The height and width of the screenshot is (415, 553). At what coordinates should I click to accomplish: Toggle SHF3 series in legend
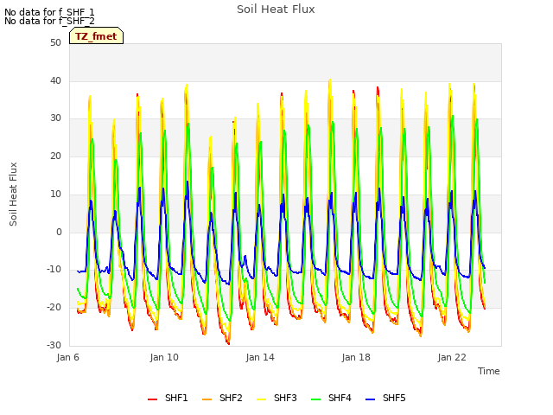tap(276, 398)
